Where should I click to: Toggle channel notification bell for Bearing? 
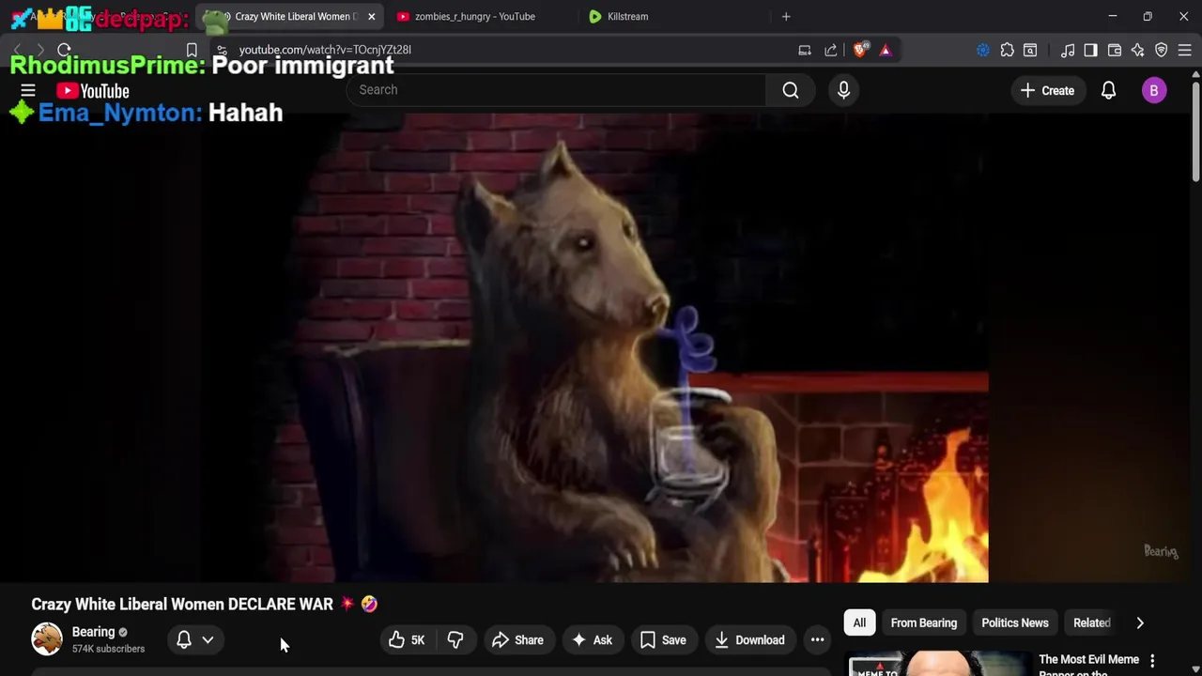coord(184,639)
